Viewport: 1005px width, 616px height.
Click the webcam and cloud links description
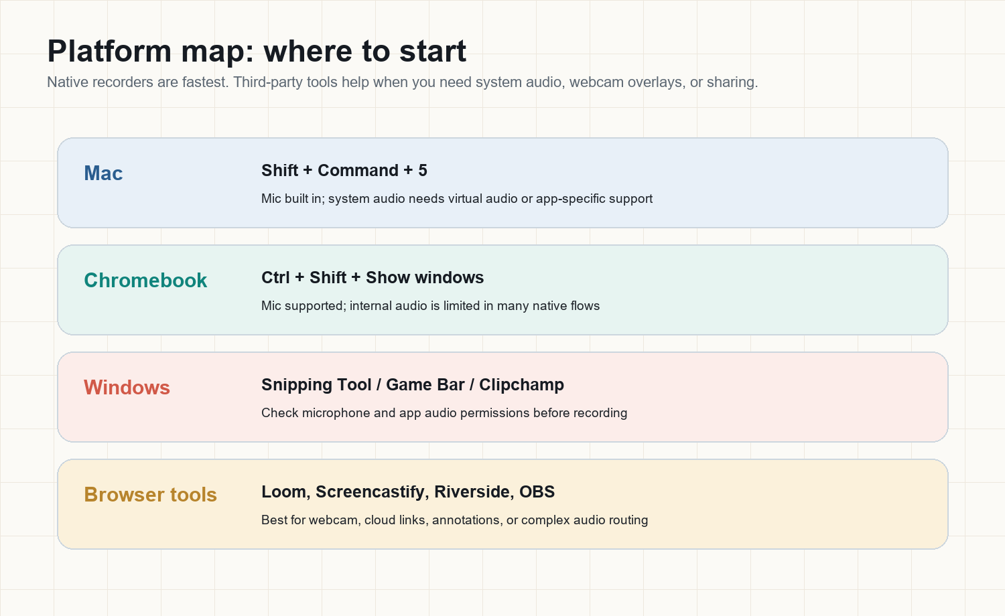coord(455,520)
